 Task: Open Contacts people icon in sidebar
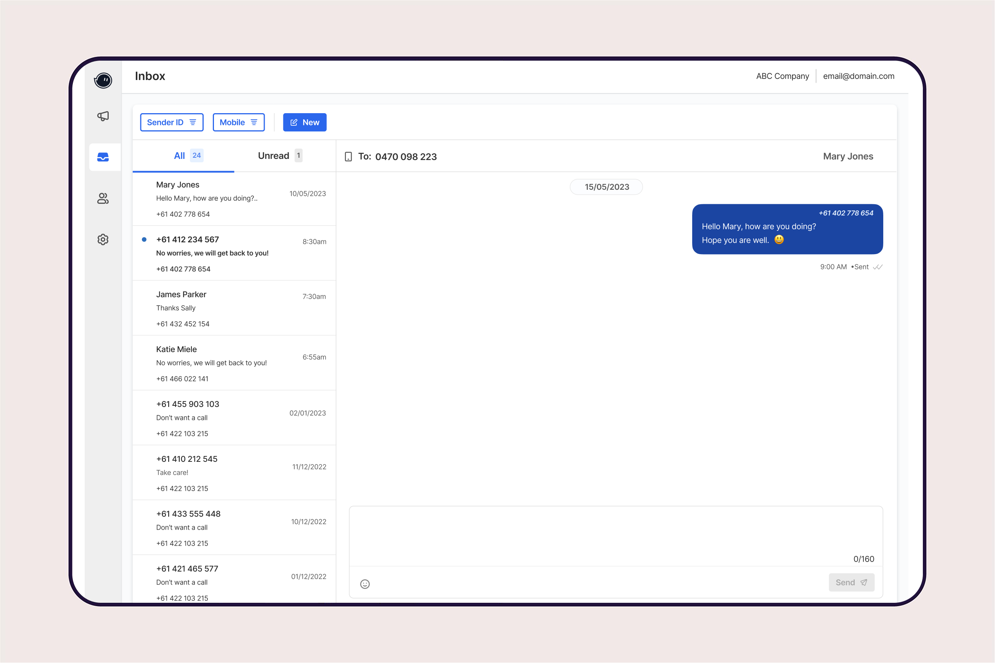(103, 198)
